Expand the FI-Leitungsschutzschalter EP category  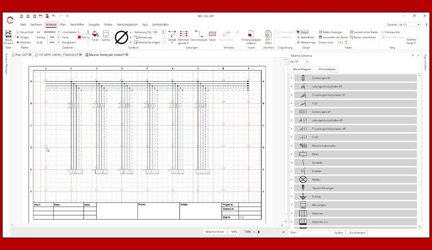click(291, 95)
